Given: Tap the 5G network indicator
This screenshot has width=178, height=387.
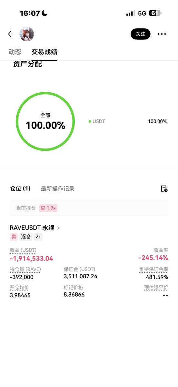Looking at the screenshot, I should point(142,13).
